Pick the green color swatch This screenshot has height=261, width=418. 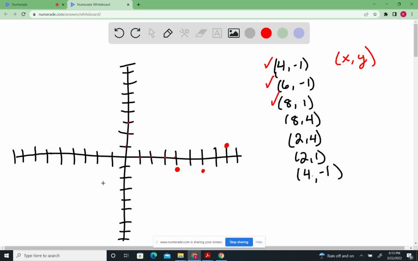282,33
